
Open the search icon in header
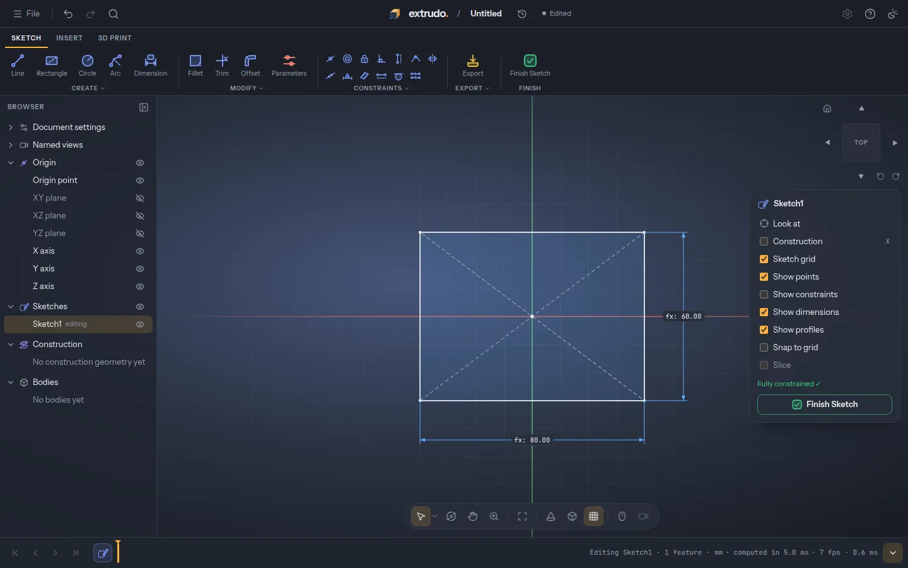[x=113, y=14]
